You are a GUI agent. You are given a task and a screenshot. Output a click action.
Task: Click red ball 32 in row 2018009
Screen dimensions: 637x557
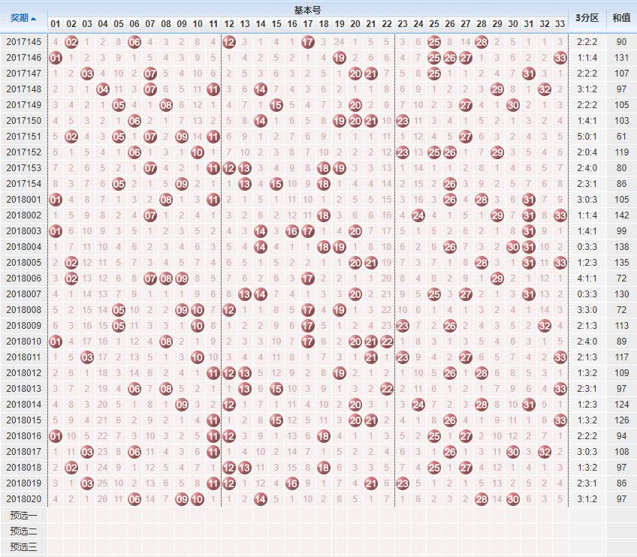click(545, 326)
